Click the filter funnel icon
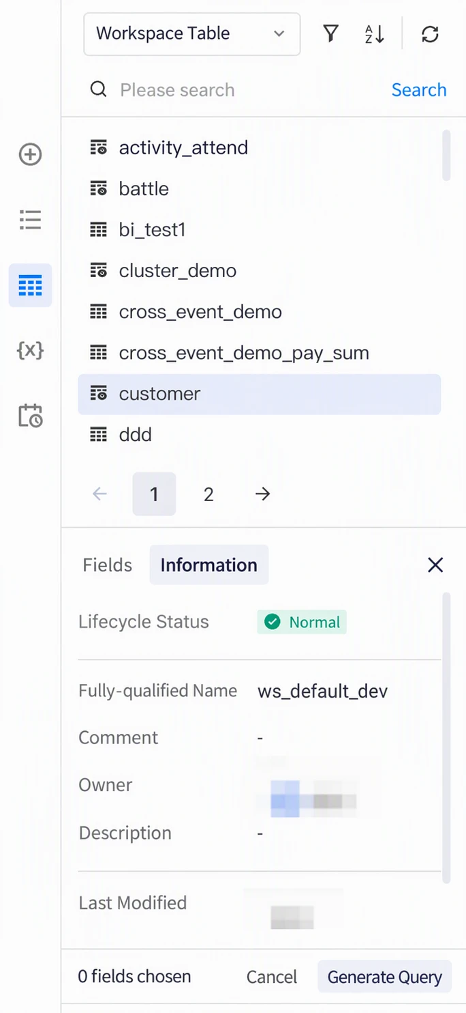The image size is (466, 1013). [330, 33]
